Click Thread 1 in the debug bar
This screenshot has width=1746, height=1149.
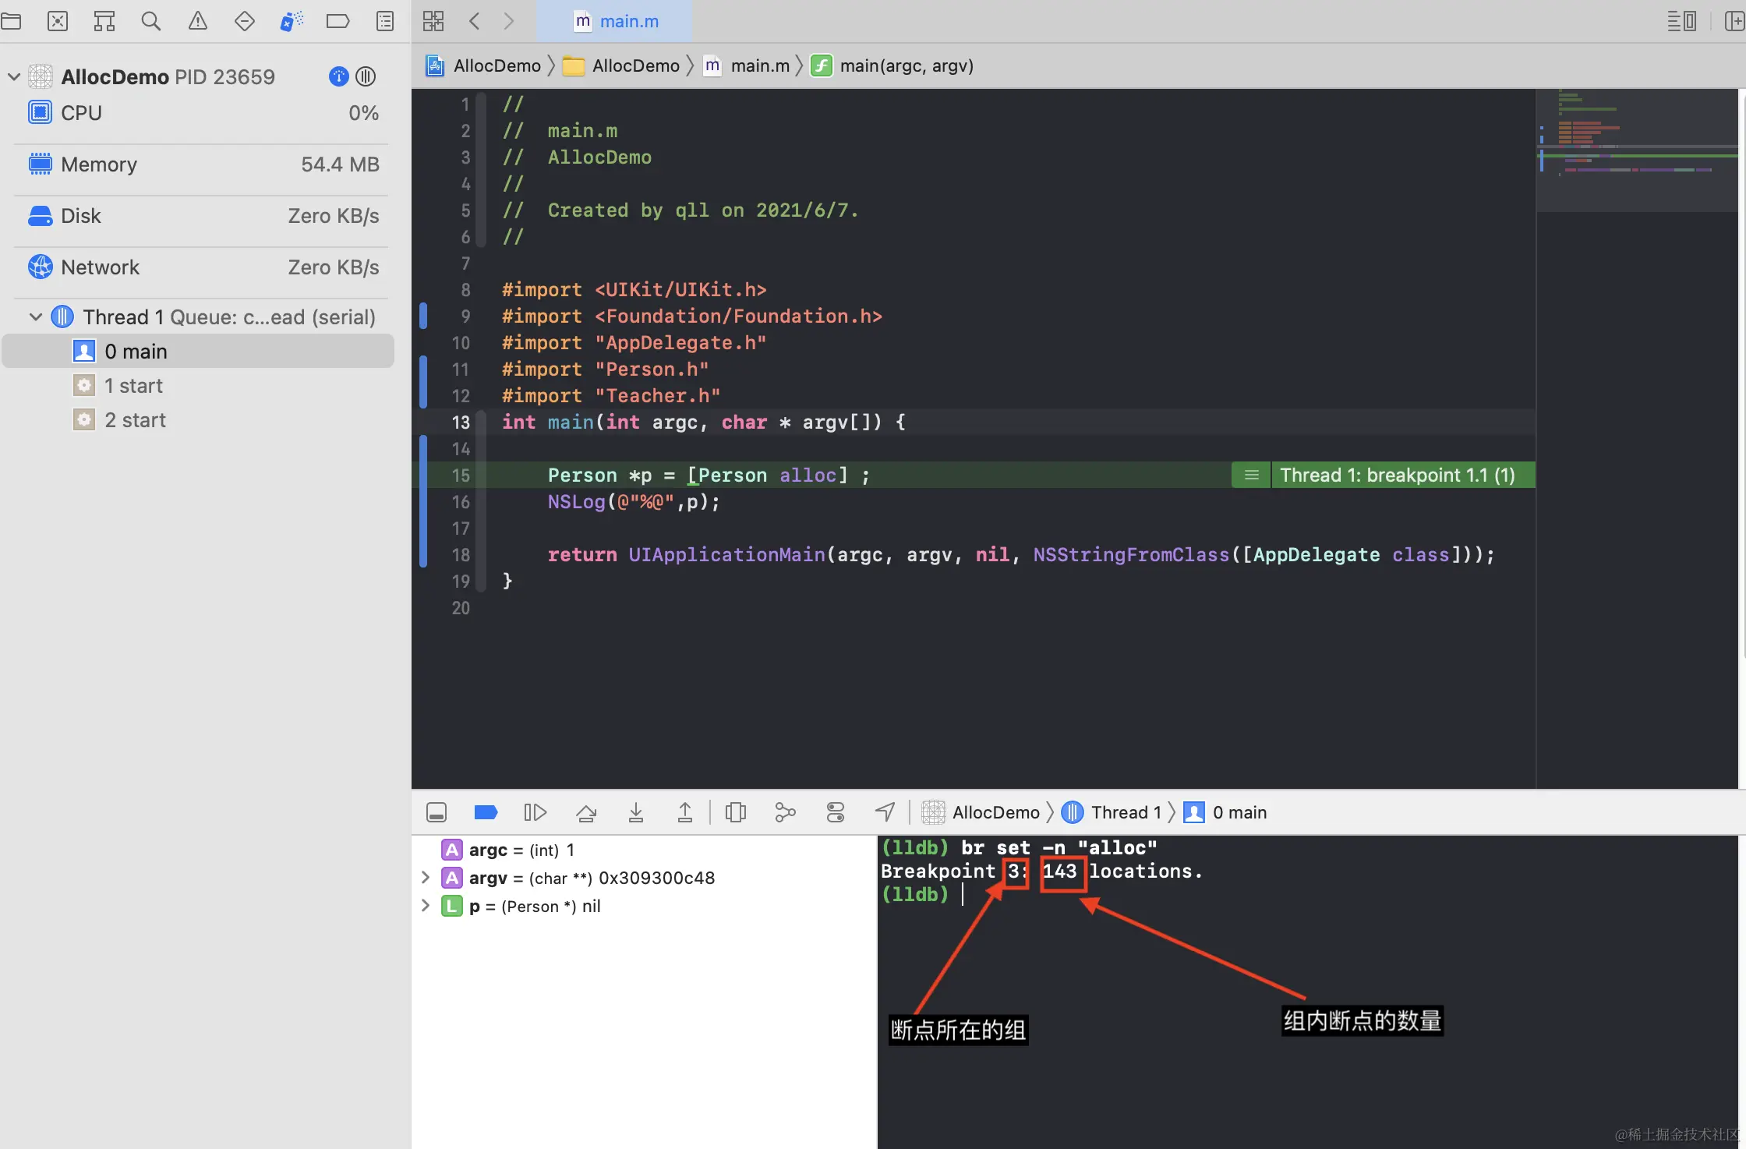pyautogui.click(x=1112, y=813)
